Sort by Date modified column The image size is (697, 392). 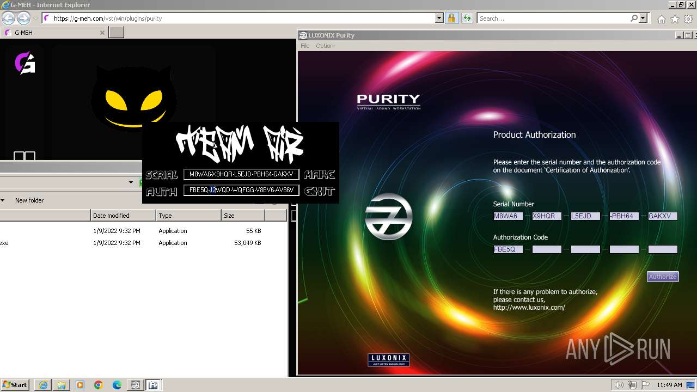[123, 216]
